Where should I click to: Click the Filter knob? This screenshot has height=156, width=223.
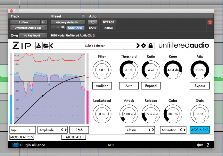pyautogui.click(x=102, y=70)
